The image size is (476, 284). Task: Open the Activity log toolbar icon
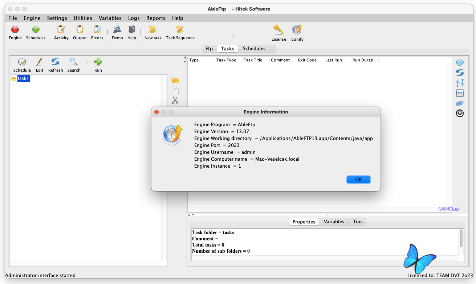tap(61, 30)
